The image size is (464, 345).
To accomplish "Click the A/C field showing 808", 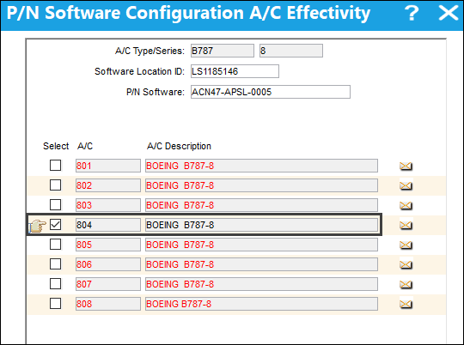I will click(x=108, y=304).
